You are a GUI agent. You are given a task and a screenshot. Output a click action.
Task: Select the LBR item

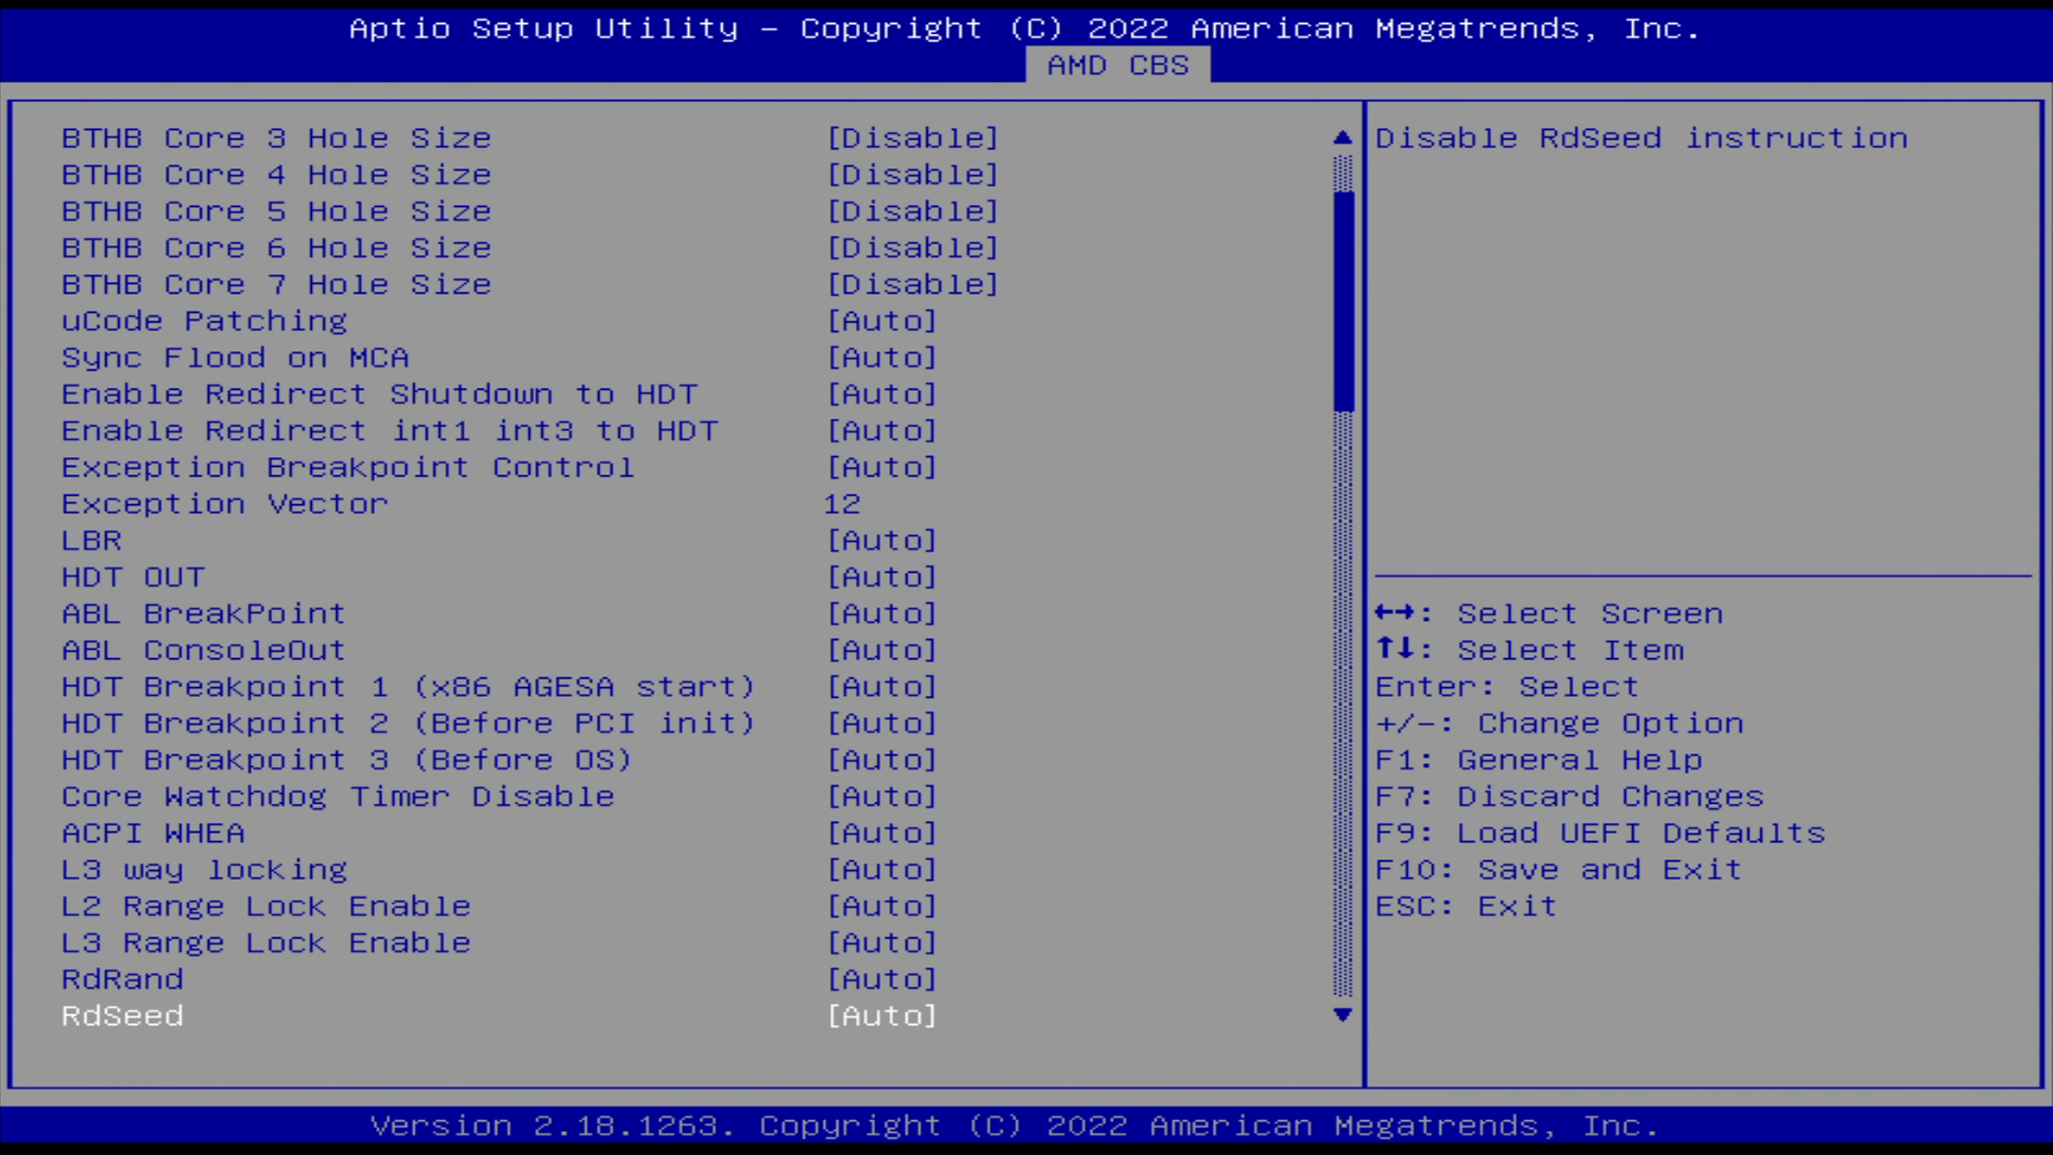click(x=91, y=541)
